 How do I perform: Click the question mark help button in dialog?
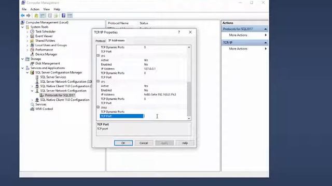click(179, 32)
